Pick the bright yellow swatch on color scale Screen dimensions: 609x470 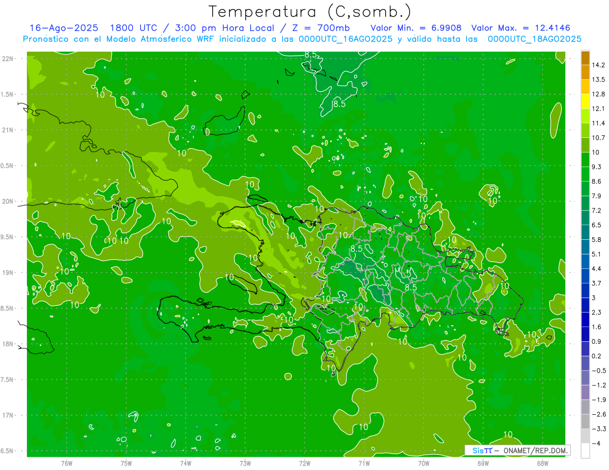[x=585, y=101]
